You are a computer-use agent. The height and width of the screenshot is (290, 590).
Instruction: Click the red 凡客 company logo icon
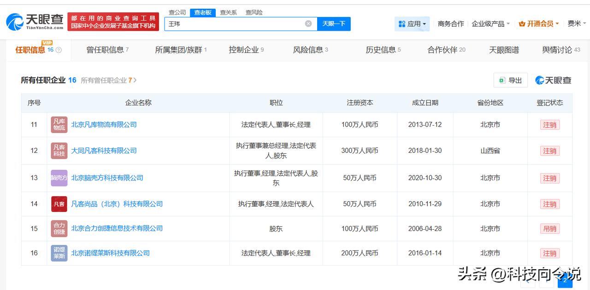coord(59,204)
